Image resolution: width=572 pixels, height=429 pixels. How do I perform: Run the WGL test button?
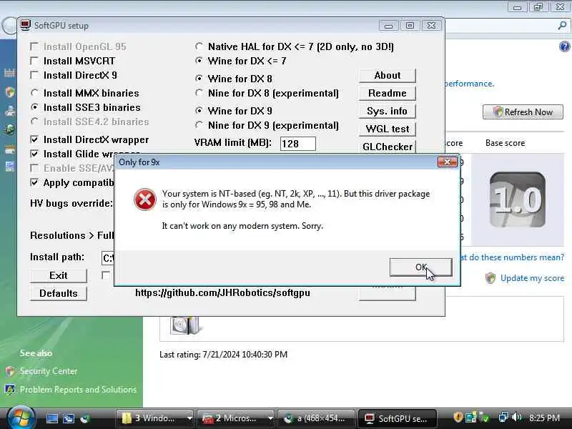coord(387,129)
